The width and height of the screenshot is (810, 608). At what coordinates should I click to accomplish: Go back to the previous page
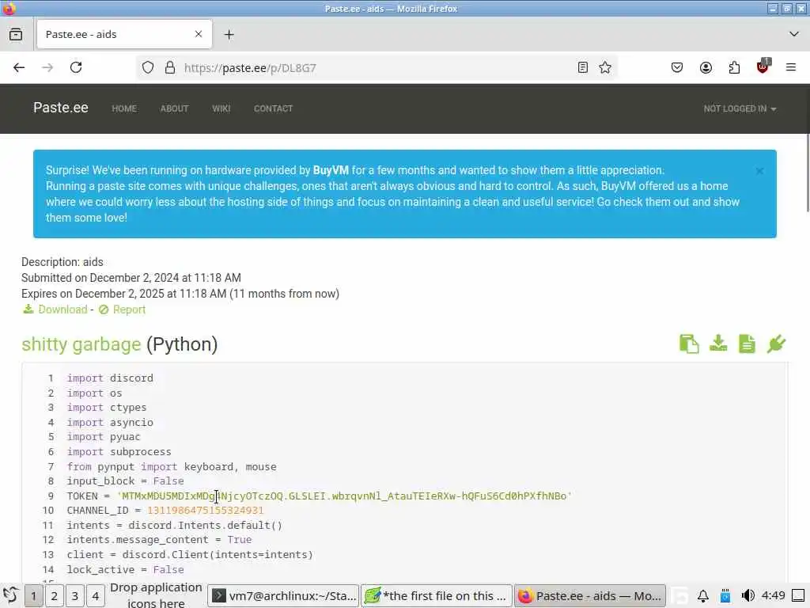pos(19,68)
